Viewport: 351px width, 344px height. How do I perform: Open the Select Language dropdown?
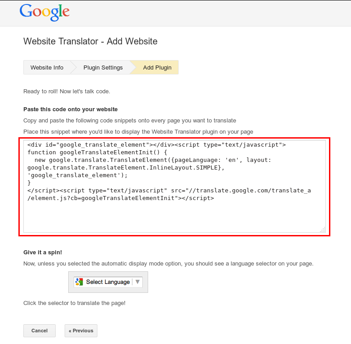[108, 282]
